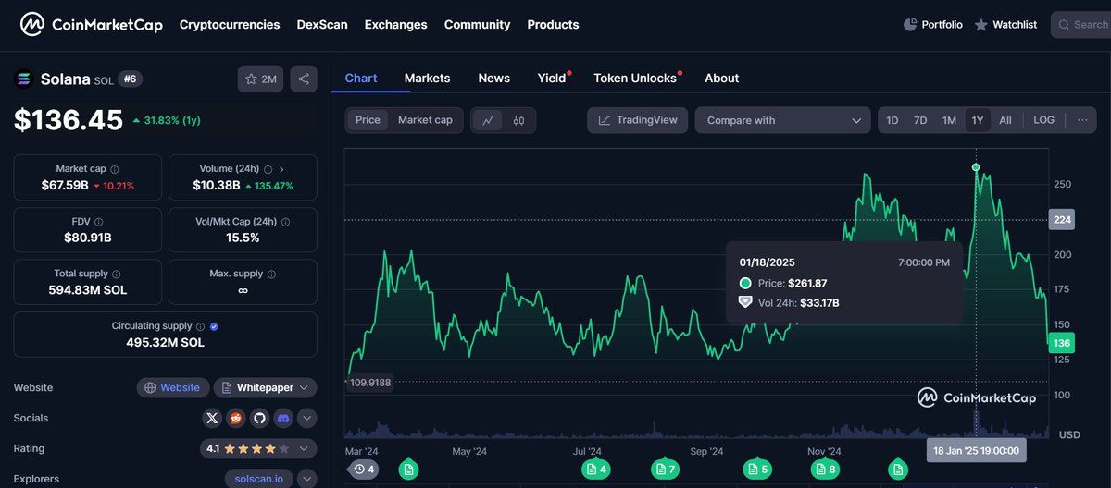Open the news marker labeled 8
The image size is (1111, 488).
(824, 470)
